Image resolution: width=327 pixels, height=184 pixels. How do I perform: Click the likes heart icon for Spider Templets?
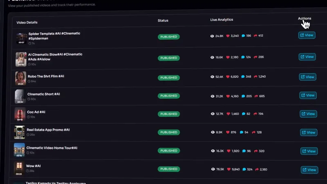pos(228,36)
